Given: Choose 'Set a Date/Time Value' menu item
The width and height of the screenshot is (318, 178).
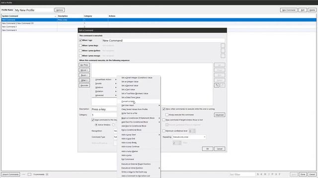Looking at the screenshot, I should point(139,97).
